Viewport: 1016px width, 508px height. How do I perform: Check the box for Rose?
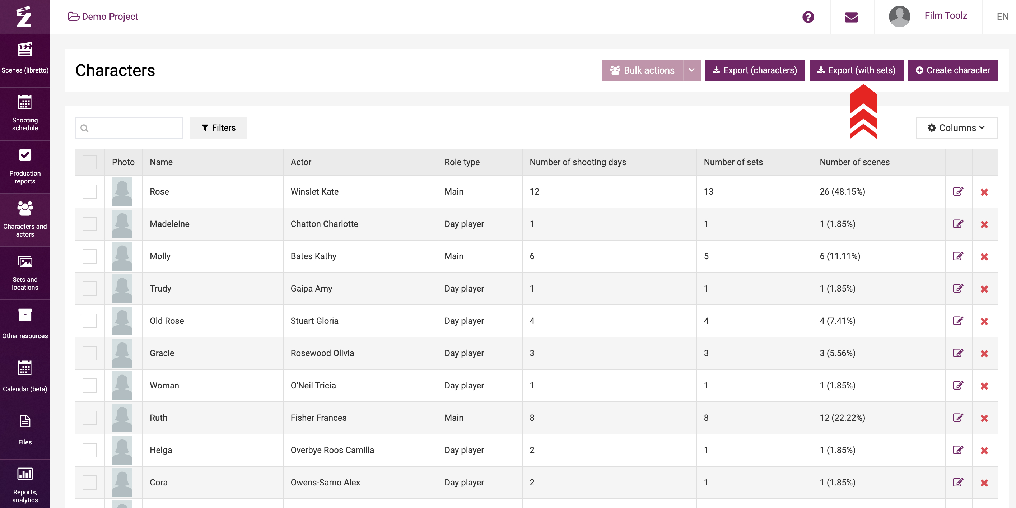click(x=89, y=192)
